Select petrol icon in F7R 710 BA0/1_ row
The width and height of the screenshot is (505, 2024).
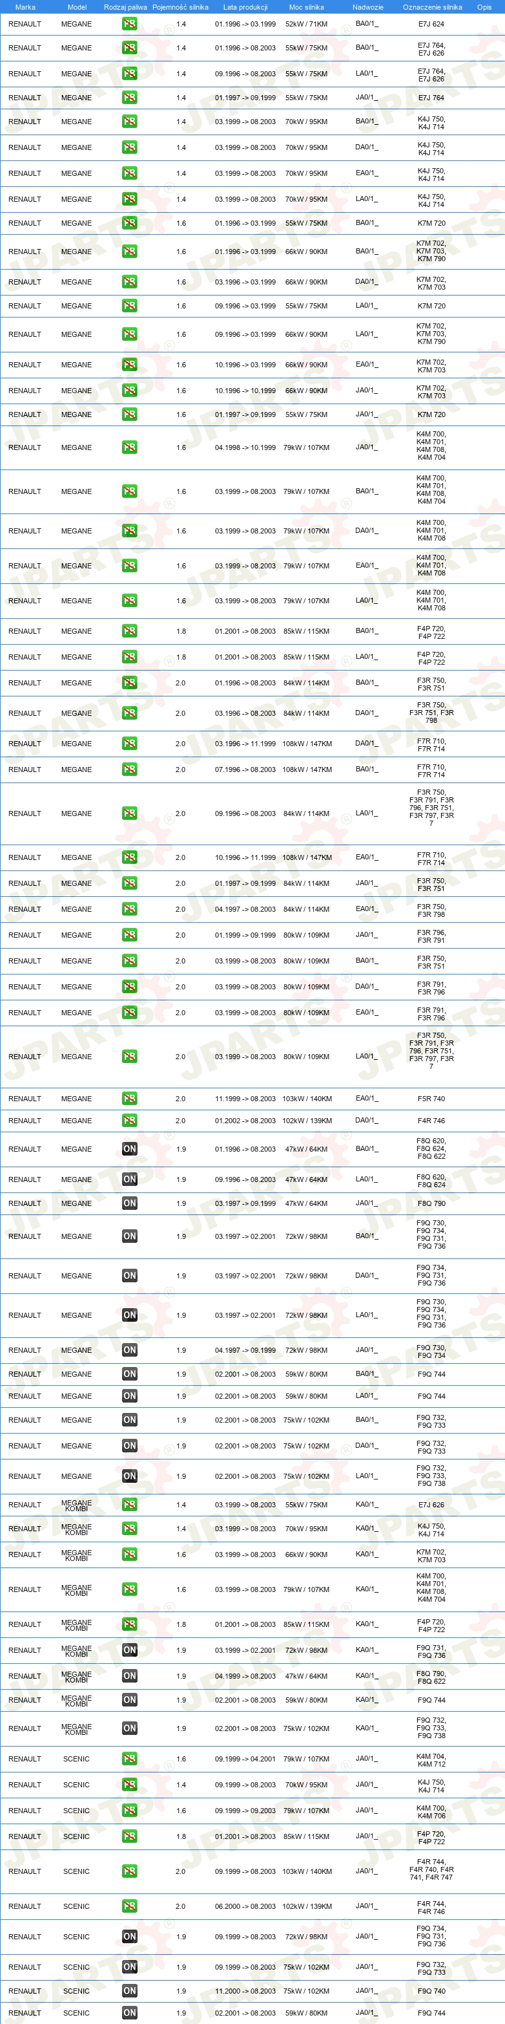coord(129,770)
